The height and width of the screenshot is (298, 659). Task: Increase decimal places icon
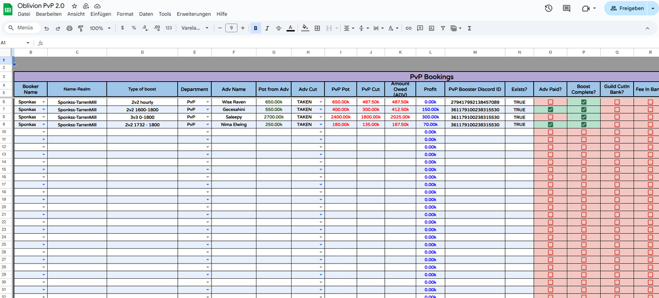point(157,28)
